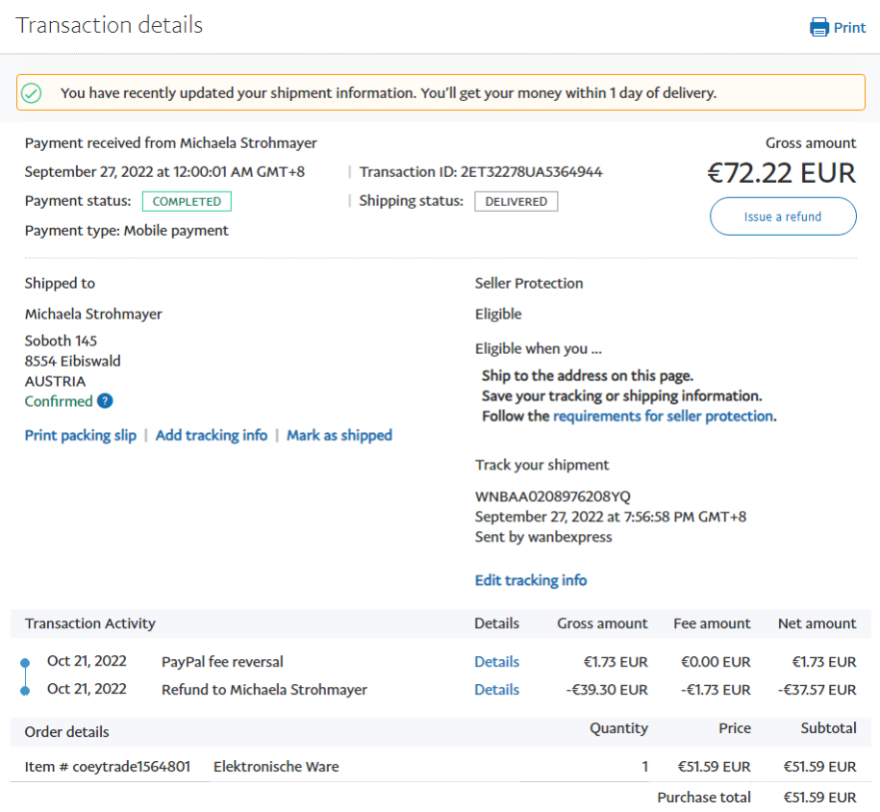Image resolution: width=880 pixels, height=812 pixels.
Task: Click the Print text link
Action: [849, 28]
